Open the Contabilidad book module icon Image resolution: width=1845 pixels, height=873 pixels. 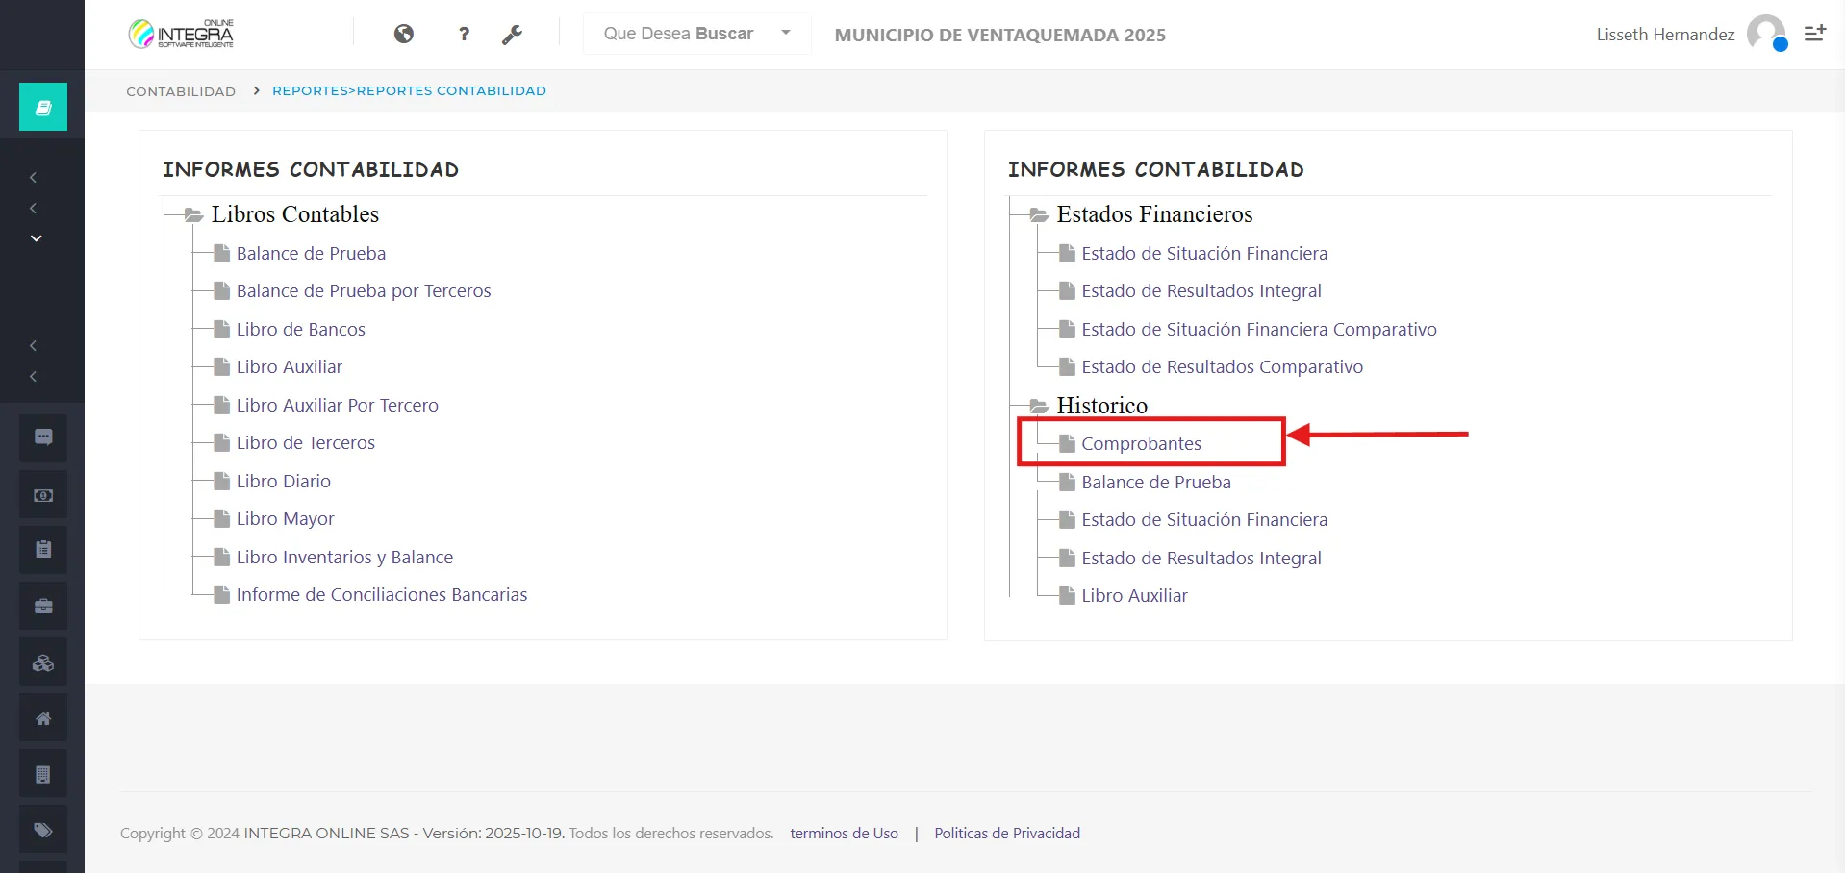(42, 106)
